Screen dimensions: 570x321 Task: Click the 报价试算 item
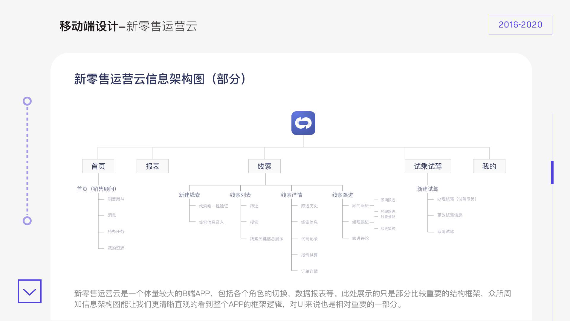pos(309,255)
